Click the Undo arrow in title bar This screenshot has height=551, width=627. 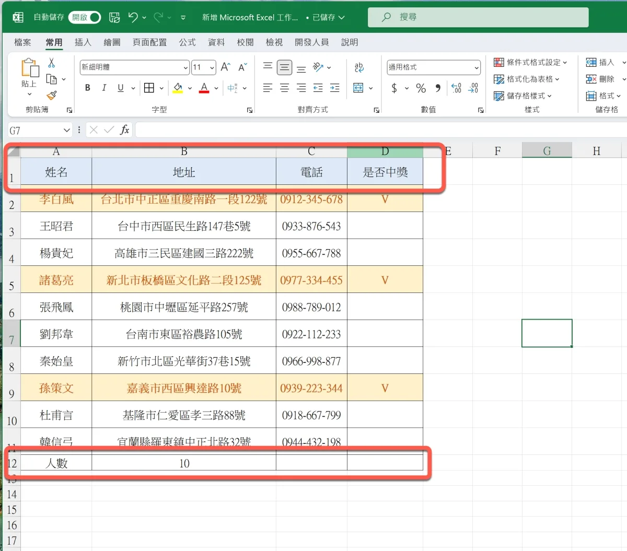133,17
